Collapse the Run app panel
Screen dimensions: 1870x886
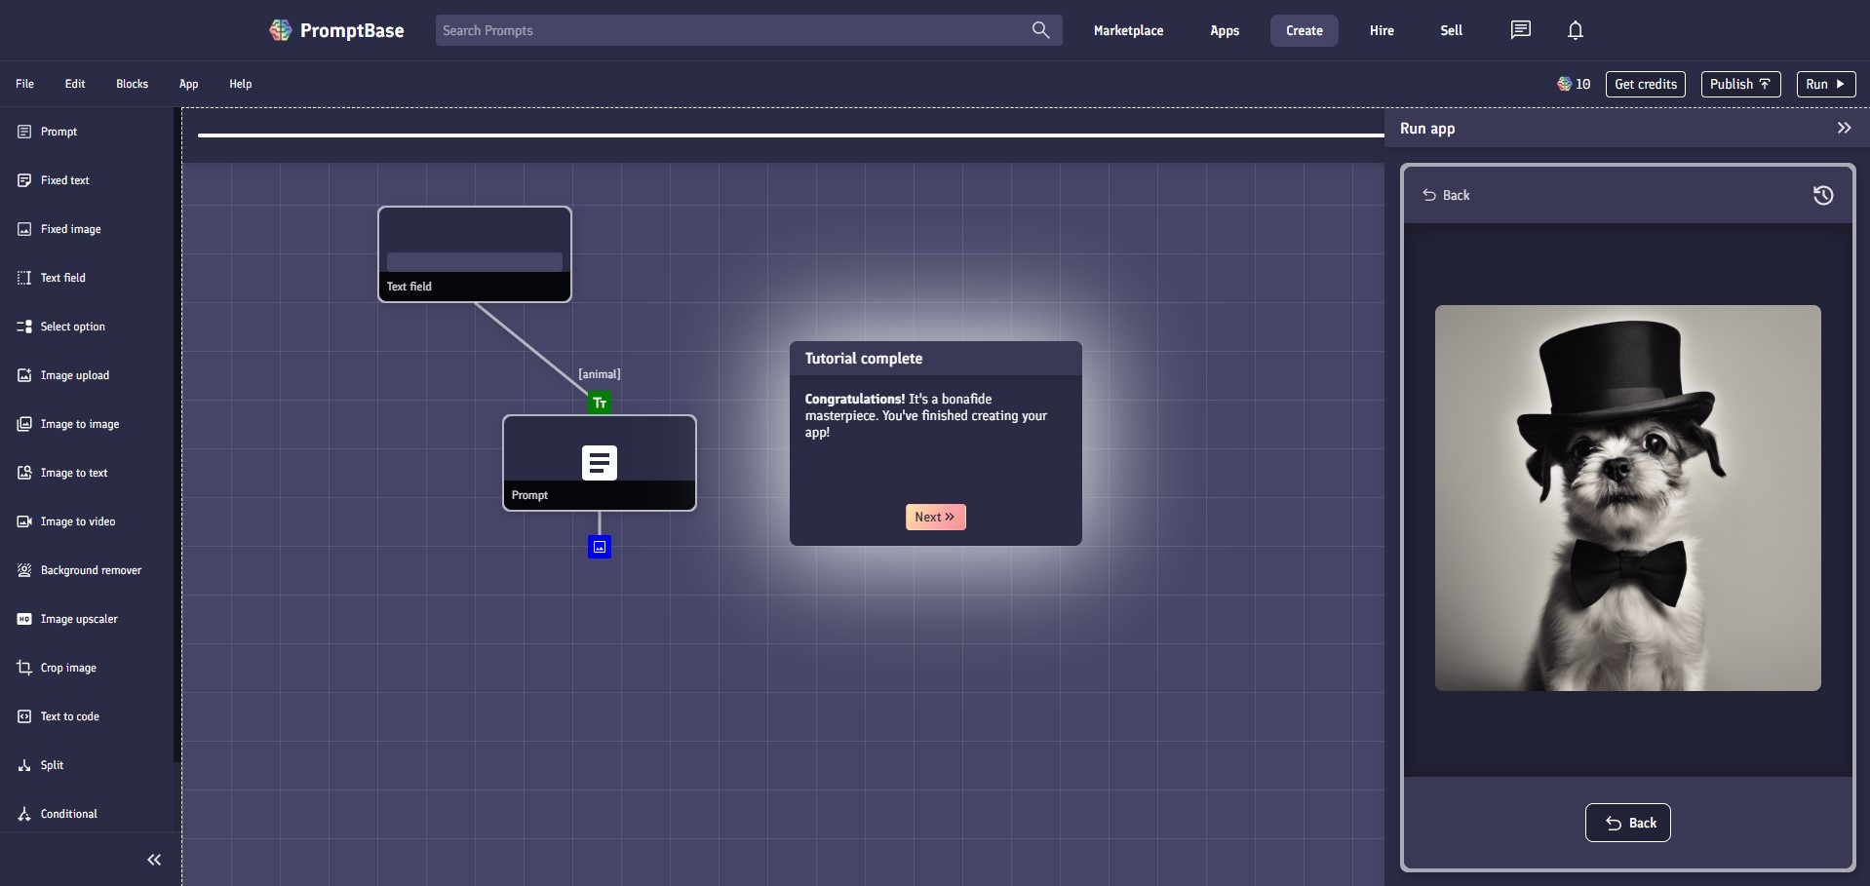(x=1844, y=128)
